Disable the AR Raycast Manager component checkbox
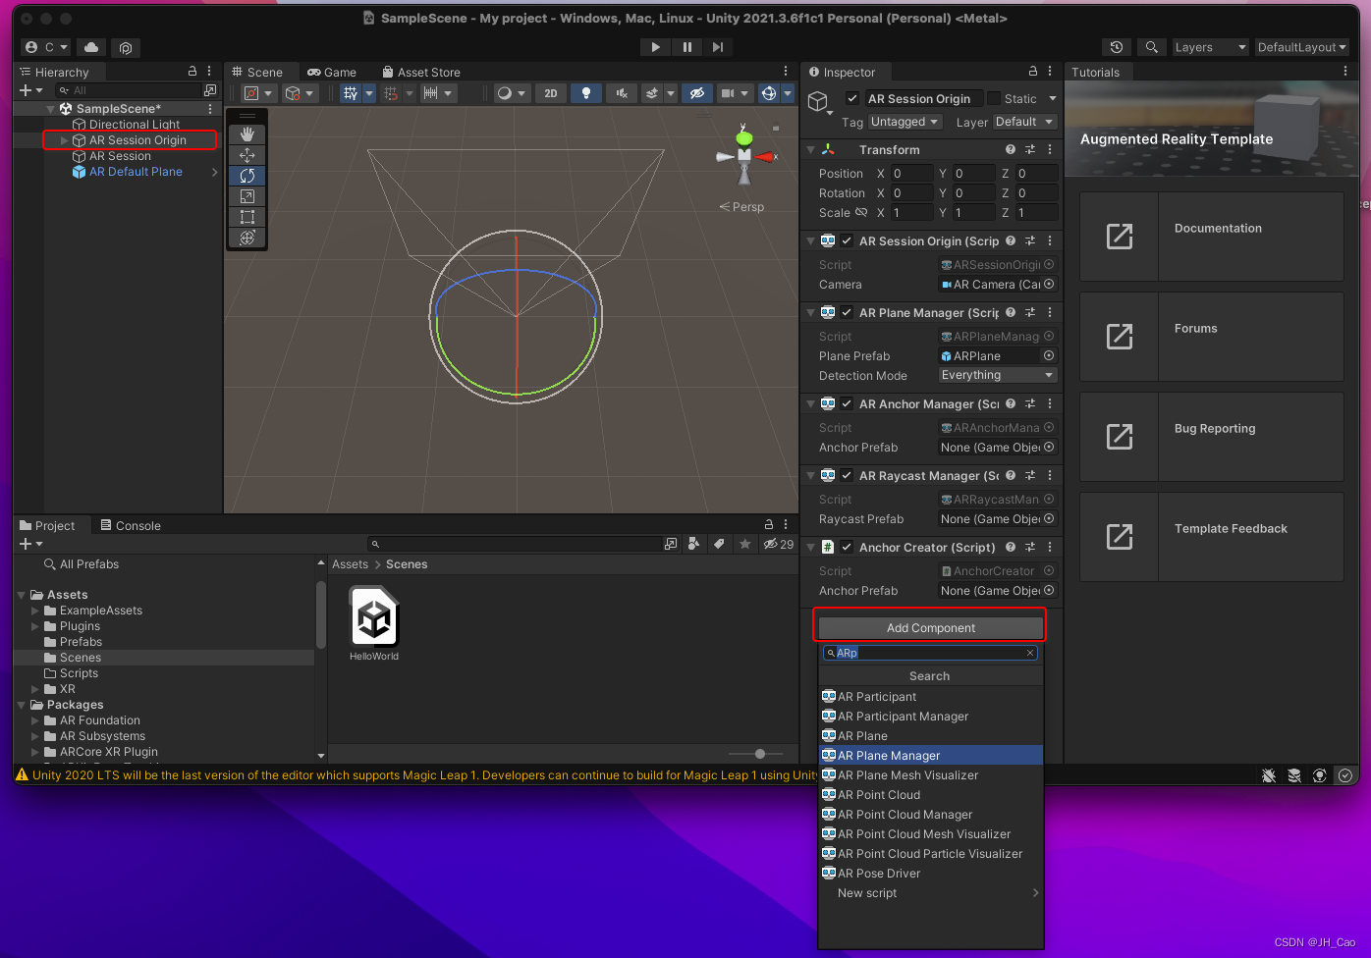 click(x=847, y=475)
